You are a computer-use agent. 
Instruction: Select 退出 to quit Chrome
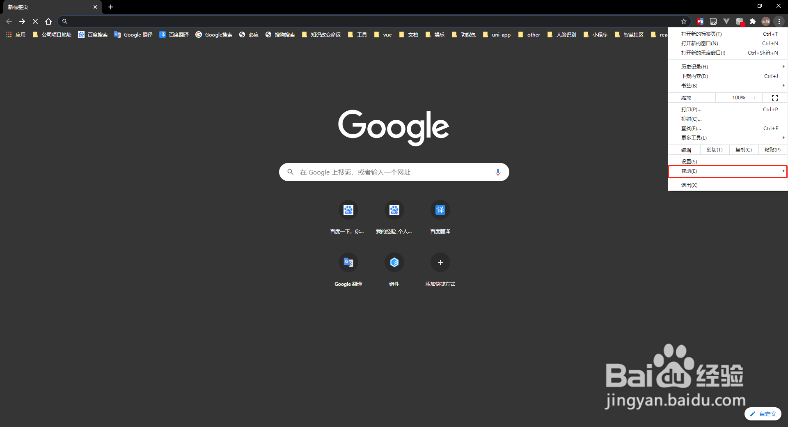pos(728,185)
